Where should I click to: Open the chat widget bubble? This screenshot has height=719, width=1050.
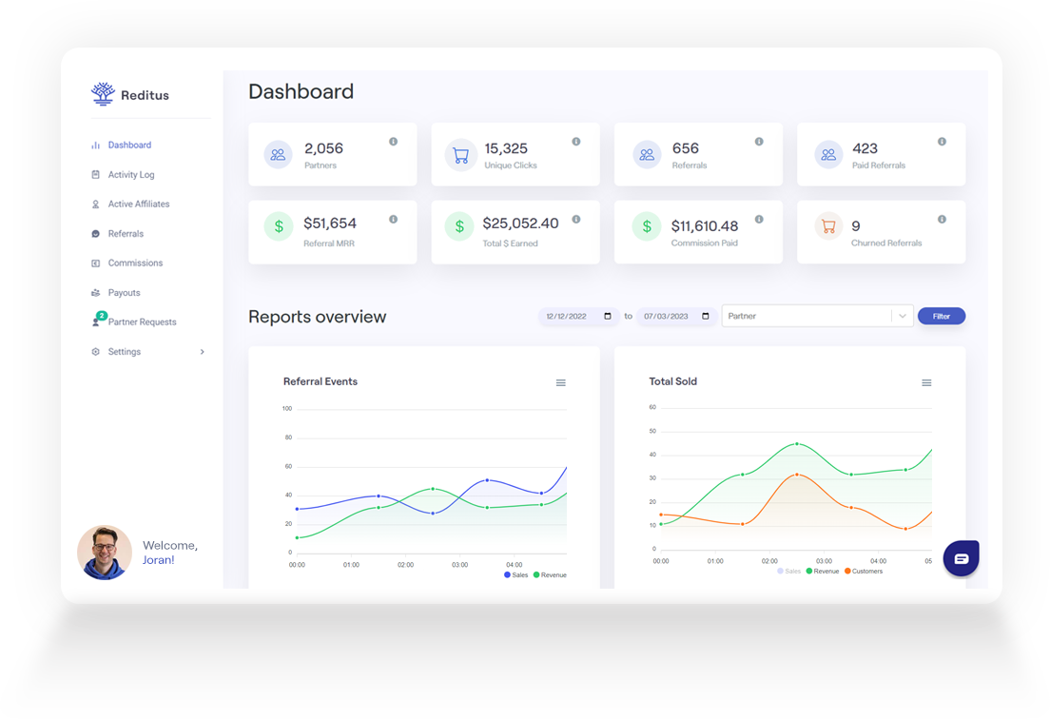pos(961,558)
